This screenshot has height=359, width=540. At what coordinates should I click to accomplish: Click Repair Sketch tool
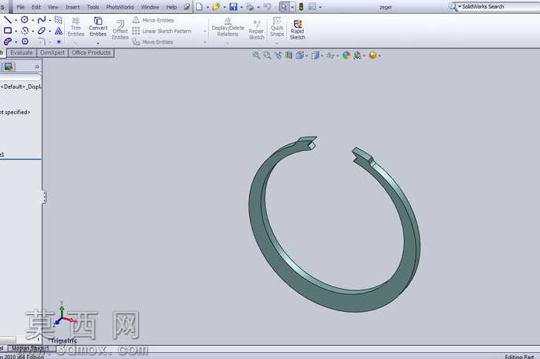[x=256, y=29]
